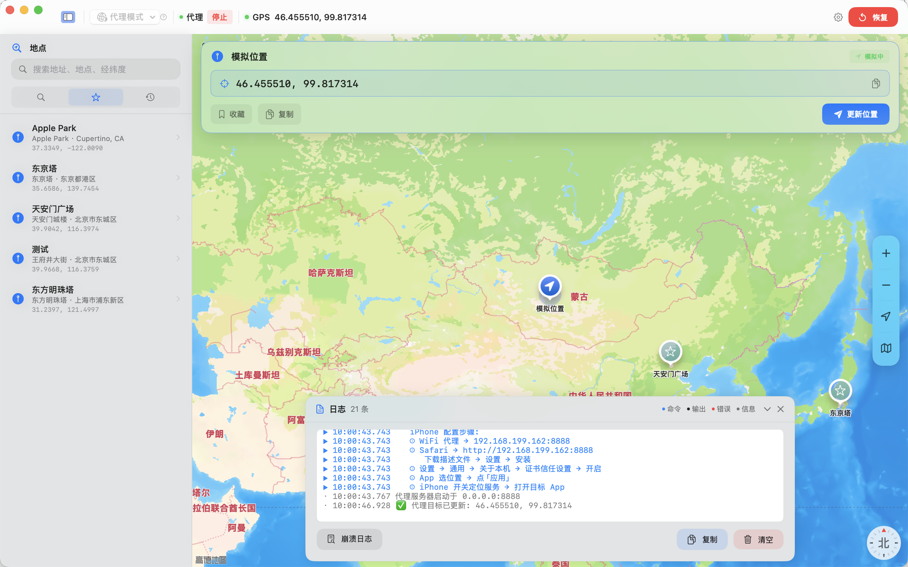Expand 东京塔 row chevron

178,178
